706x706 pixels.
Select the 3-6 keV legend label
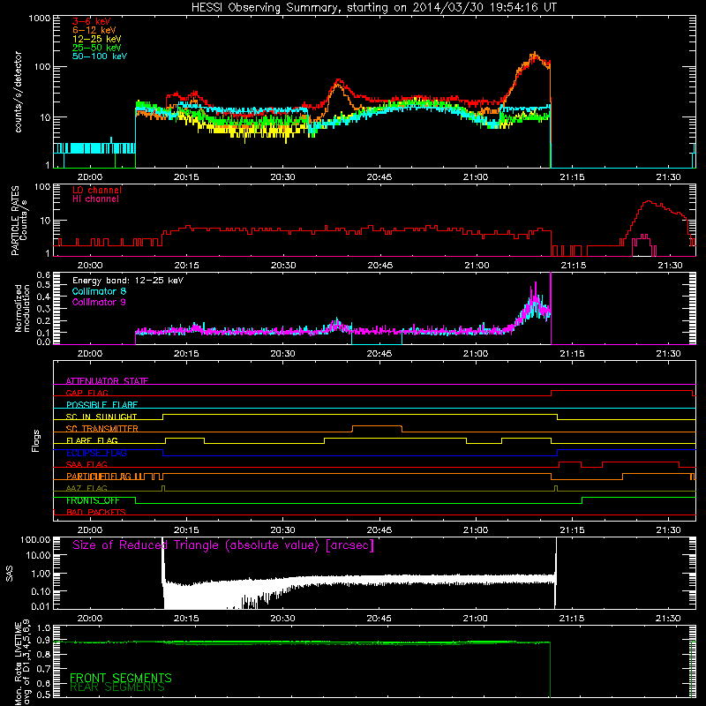pyautogui.click(x=92, y=21)
